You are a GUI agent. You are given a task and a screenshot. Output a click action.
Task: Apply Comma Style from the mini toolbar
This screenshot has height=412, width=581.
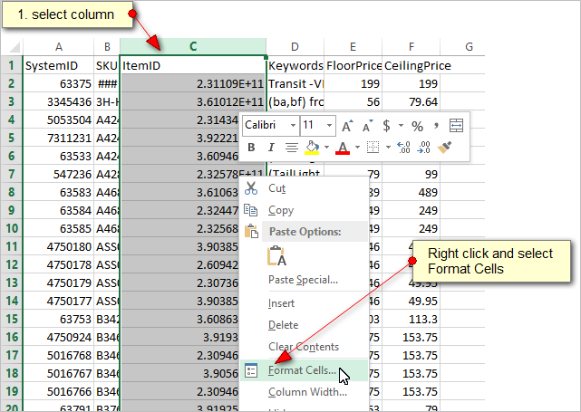point(435,126)
